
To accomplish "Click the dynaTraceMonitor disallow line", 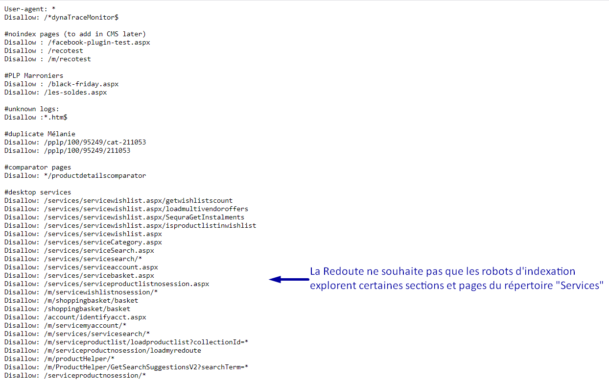I will pyautogui.click(x=61, y=17).
